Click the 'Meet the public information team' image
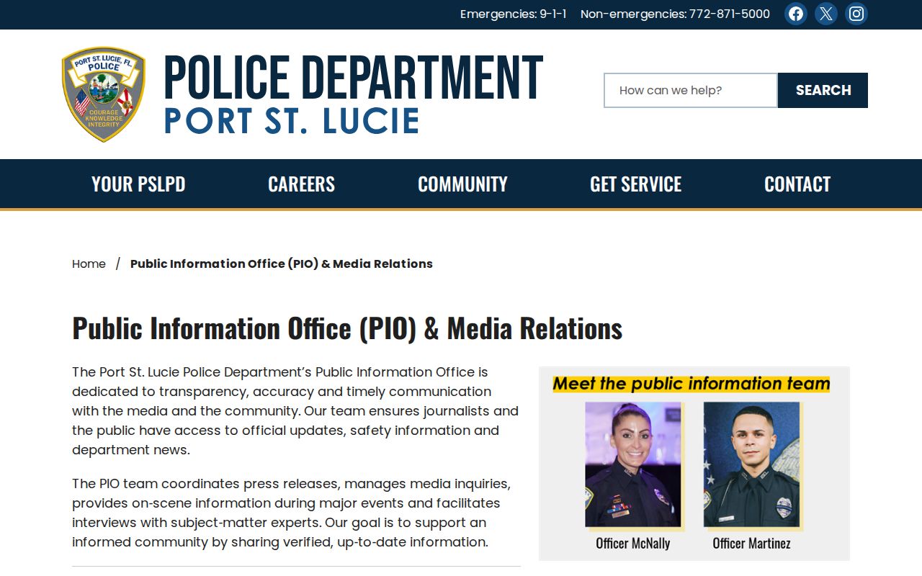Image resolution: width=922 pixels, height=576 pixels. [x=694, y=464]
